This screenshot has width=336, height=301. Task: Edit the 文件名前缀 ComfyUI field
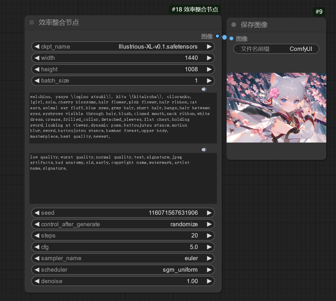(276, 49)
